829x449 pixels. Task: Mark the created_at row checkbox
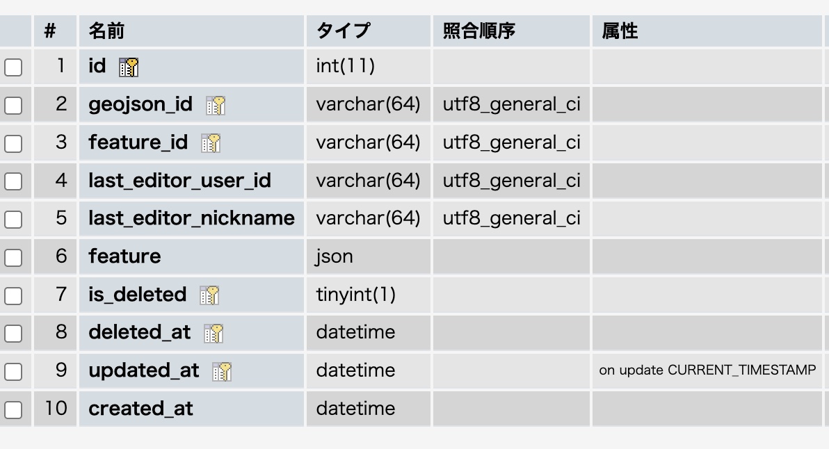coord(13,410)
